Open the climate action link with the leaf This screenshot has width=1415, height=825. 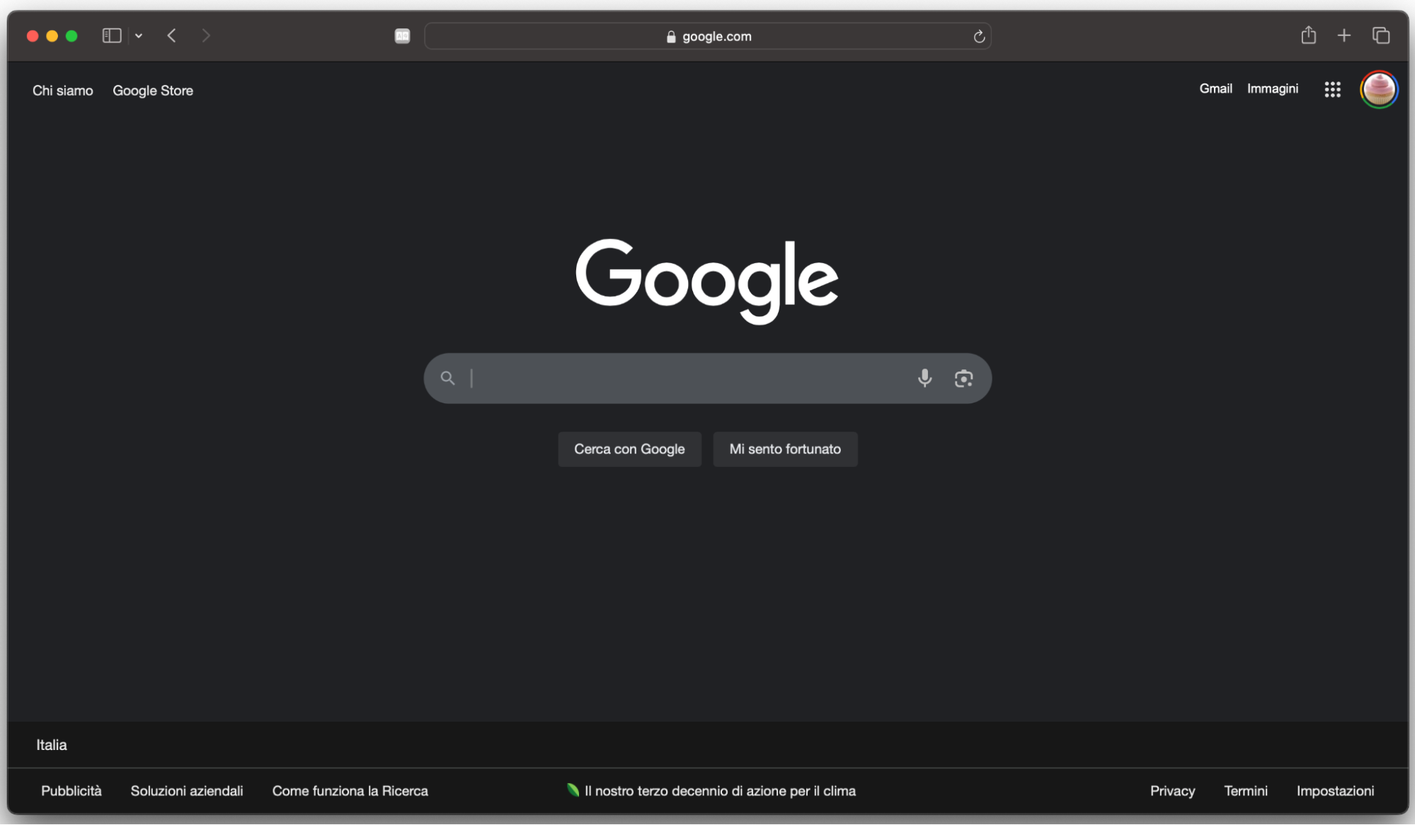click(x=711, y=790)
